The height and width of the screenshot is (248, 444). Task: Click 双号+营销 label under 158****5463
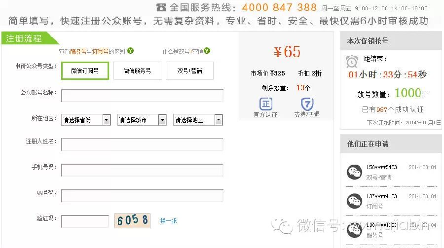point(379,177)
